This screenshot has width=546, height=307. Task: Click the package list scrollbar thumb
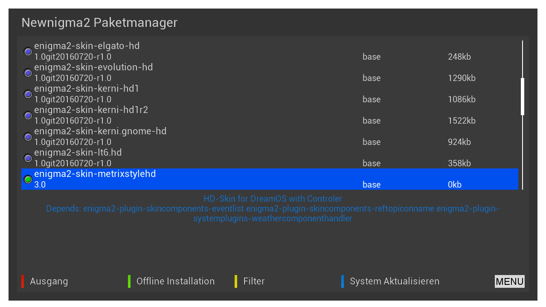[x=523, y=96]
